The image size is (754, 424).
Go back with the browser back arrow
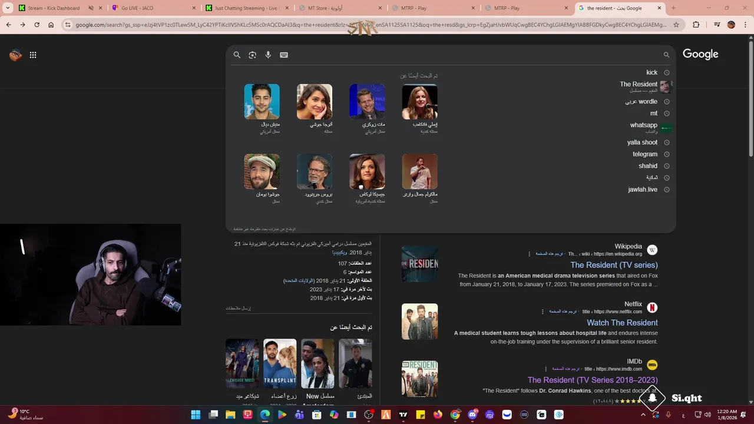tap(8, 25)
